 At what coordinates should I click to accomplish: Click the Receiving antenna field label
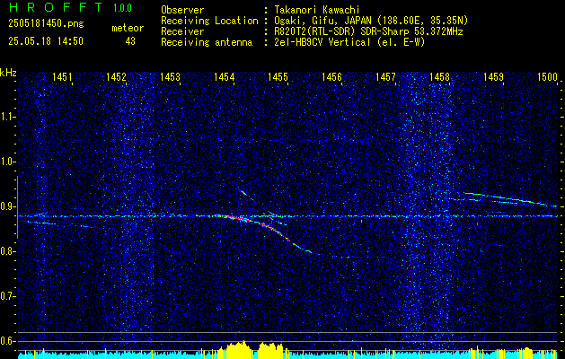coord(207,42)
